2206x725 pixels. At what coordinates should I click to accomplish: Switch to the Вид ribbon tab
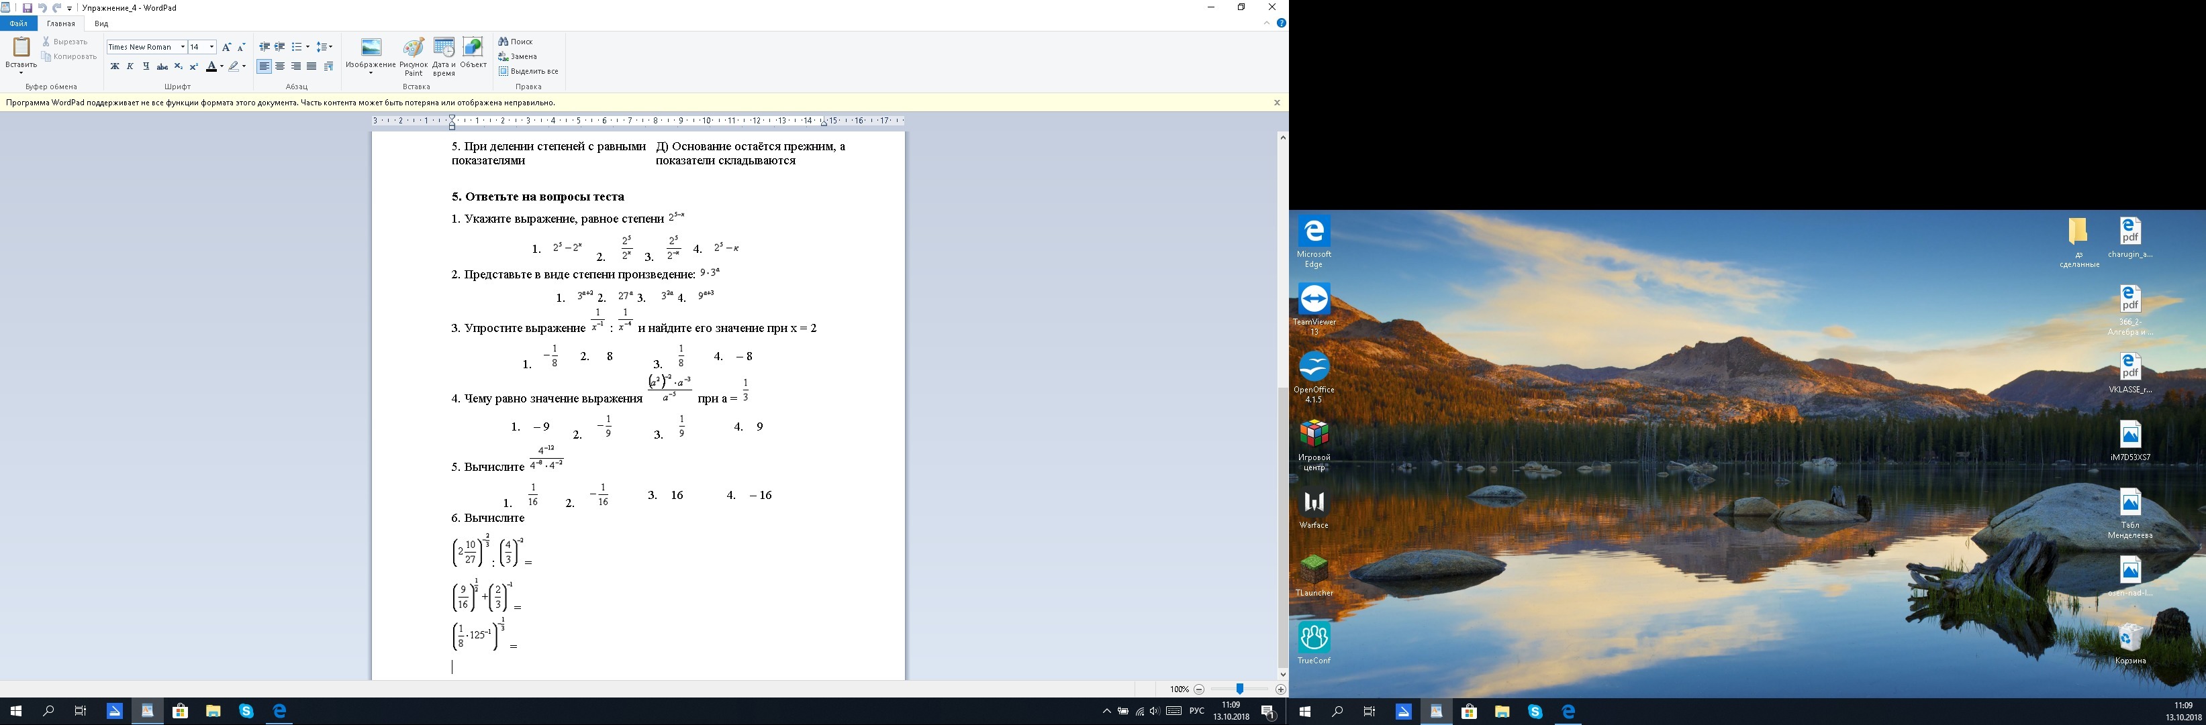click(x=101, y=24)
